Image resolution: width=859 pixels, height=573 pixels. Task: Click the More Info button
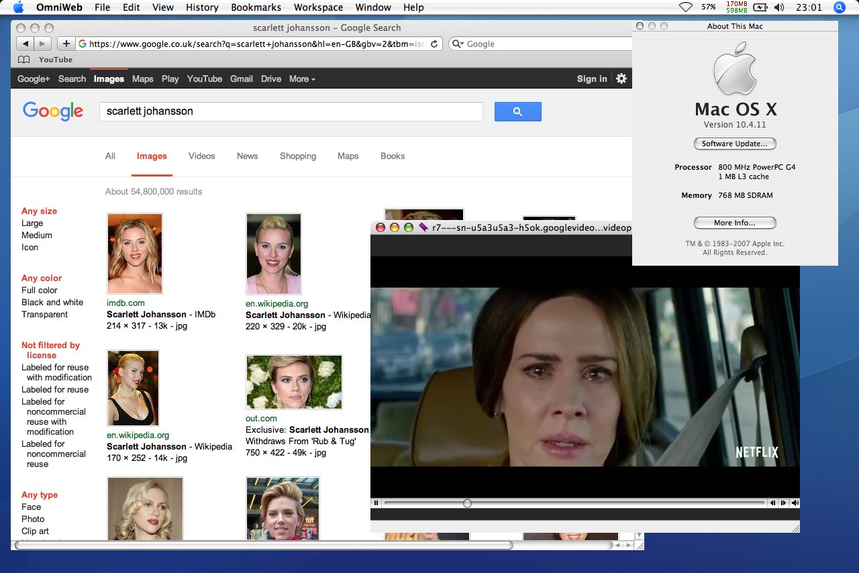tap(735, 223)
